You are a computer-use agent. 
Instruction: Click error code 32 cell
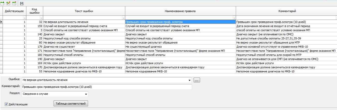[35, 22]
